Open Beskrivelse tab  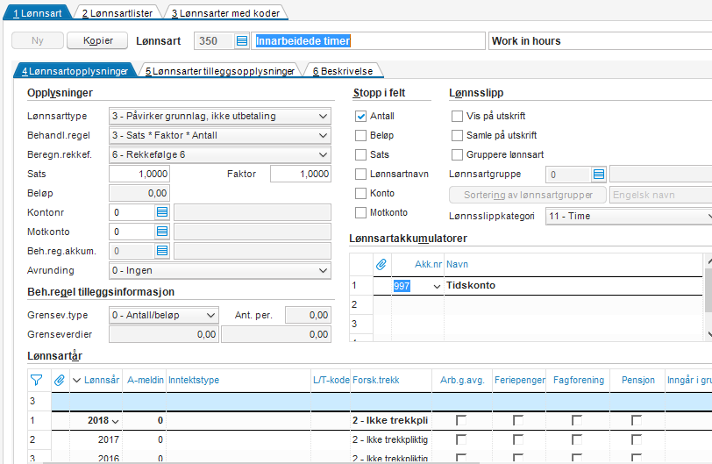[x=343, y=71]
